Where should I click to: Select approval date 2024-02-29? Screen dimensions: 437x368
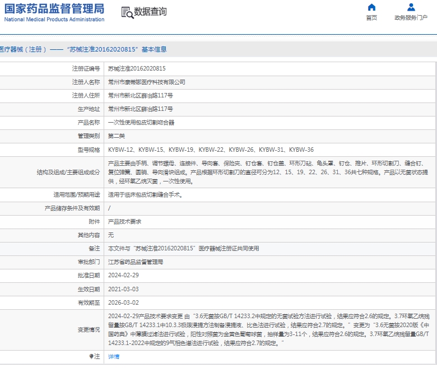point(123,275)
